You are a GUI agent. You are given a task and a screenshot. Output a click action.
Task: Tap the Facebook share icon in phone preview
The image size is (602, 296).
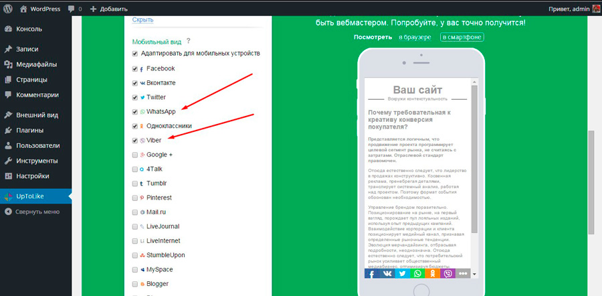click(x=372, y=274)
